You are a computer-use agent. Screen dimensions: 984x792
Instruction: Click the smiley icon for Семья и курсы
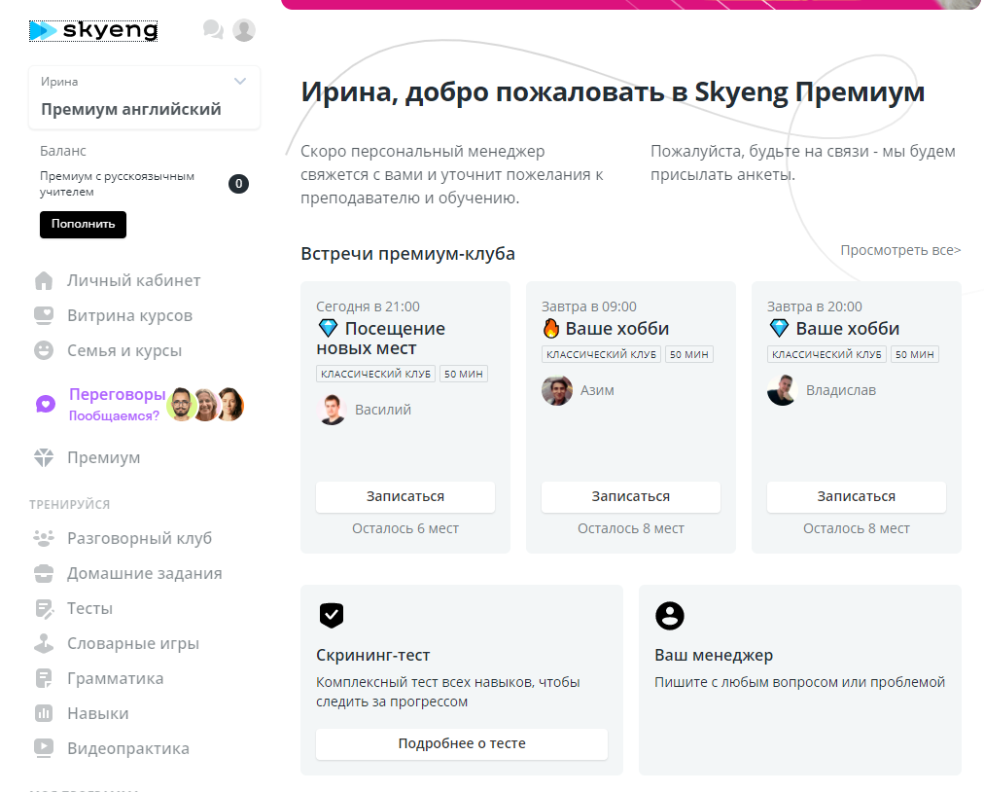pos(44,350)
